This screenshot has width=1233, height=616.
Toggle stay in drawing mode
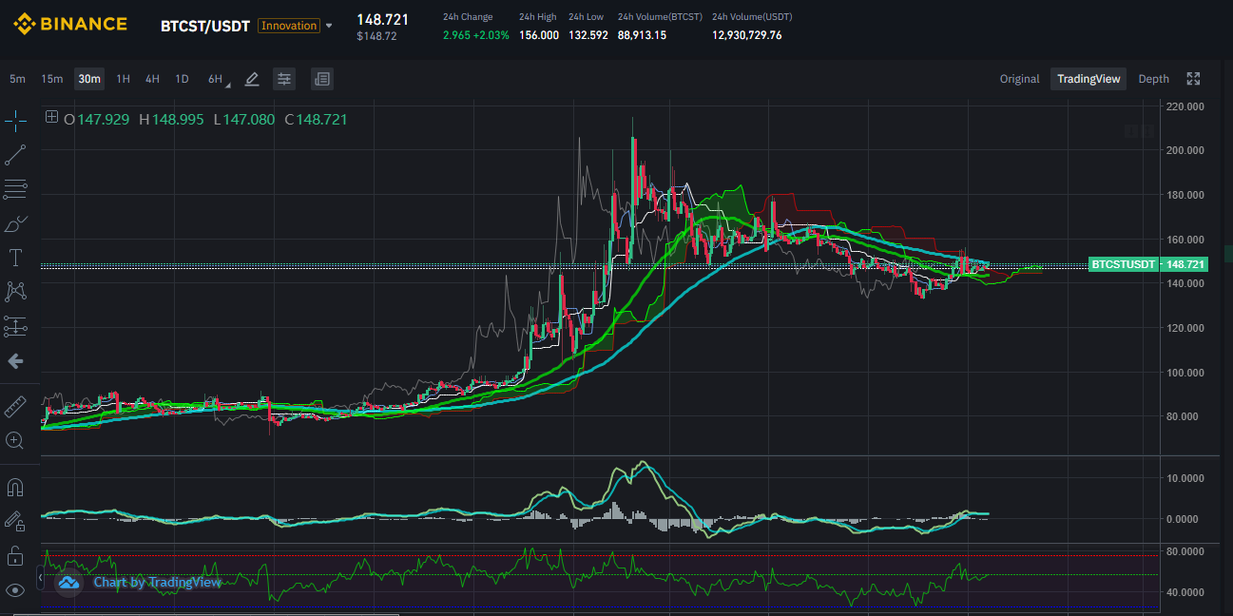tap(15, 521)
